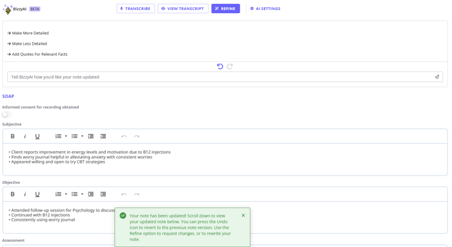Viewport: 452px width, 247px height.
Task: Click line 'Attended follow-up session for Psychology'
Action: pyautogui.click(x=62, y=210)
